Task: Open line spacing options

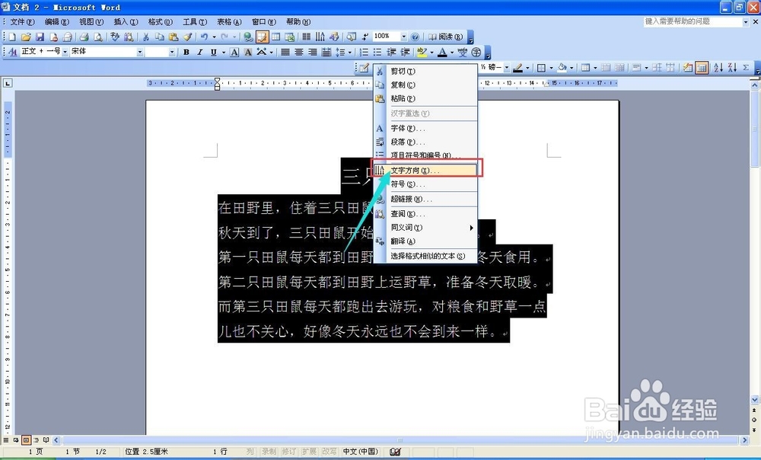Action: (341, 52)
